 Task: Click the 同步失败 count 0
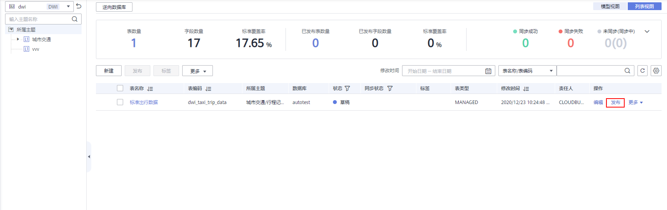(570, 43)
